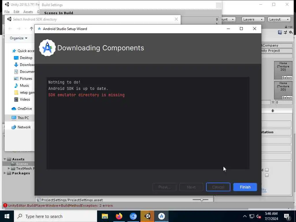The height and width of the screenshot is (222, 296).
Task: Click network icon in system tray
Action: (252, 216)
